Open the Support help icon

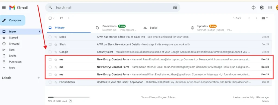(x=254, y=7)
